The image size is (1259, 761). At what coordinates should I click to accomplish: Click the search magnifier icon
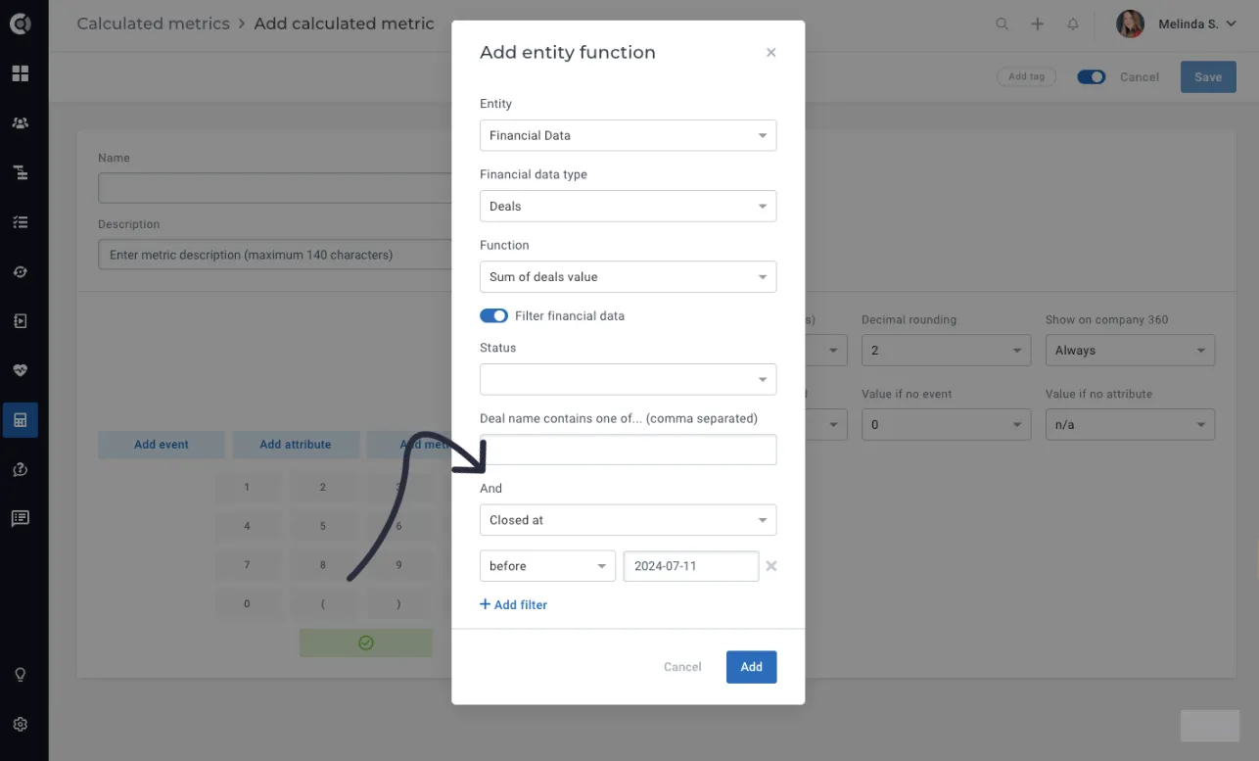pos(1002,24)
